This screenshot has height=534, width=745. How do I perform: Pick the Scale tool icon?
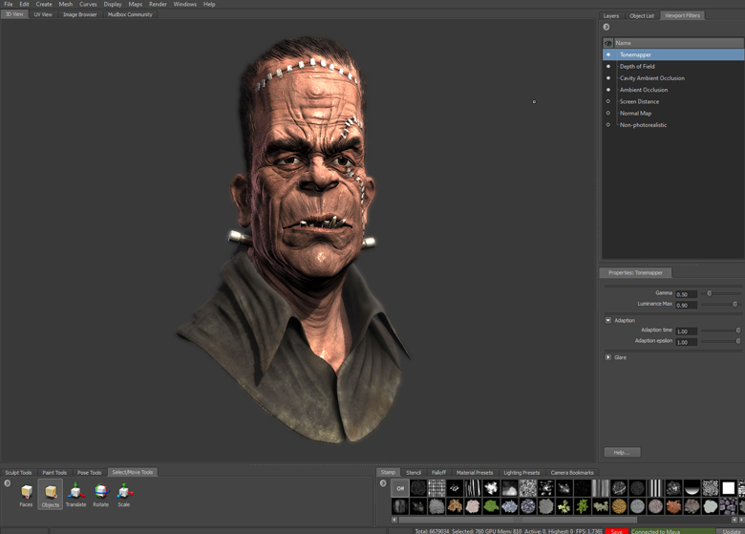(124, 494)
